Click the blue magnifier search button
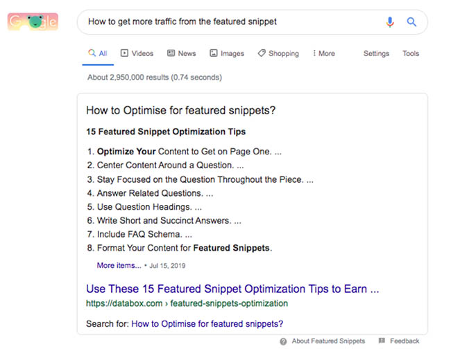451x349 pixels. pyautogui.click(x=411, y=22)
